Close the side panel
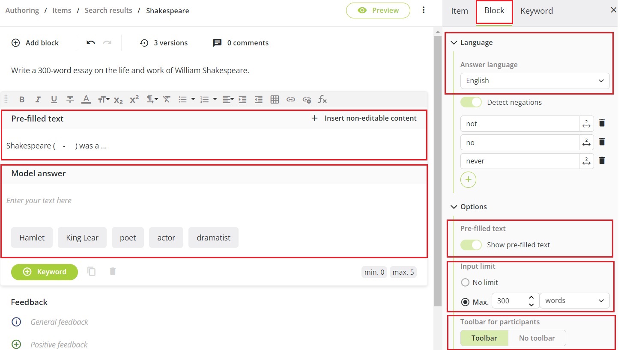Screen dimensions: 624x350 pos(613,9)
